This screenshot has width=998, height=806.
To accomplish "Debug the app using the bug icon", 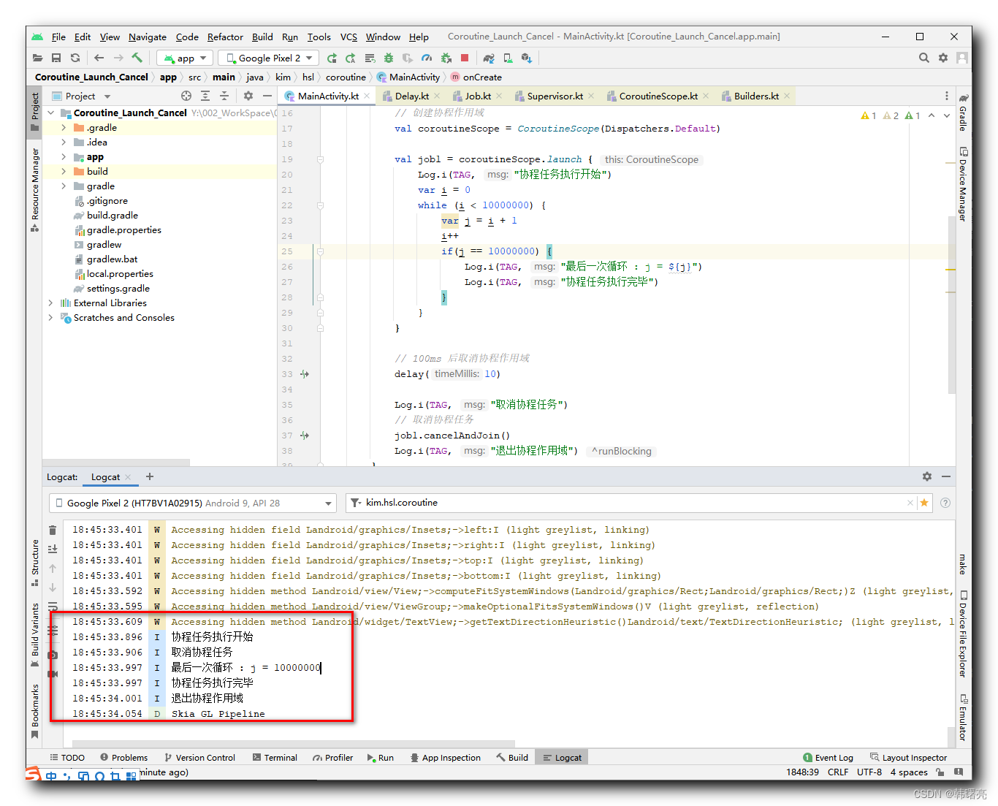I will pos(388,58).
